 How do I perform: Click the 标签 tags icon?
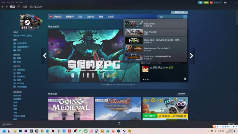(15, 50)
